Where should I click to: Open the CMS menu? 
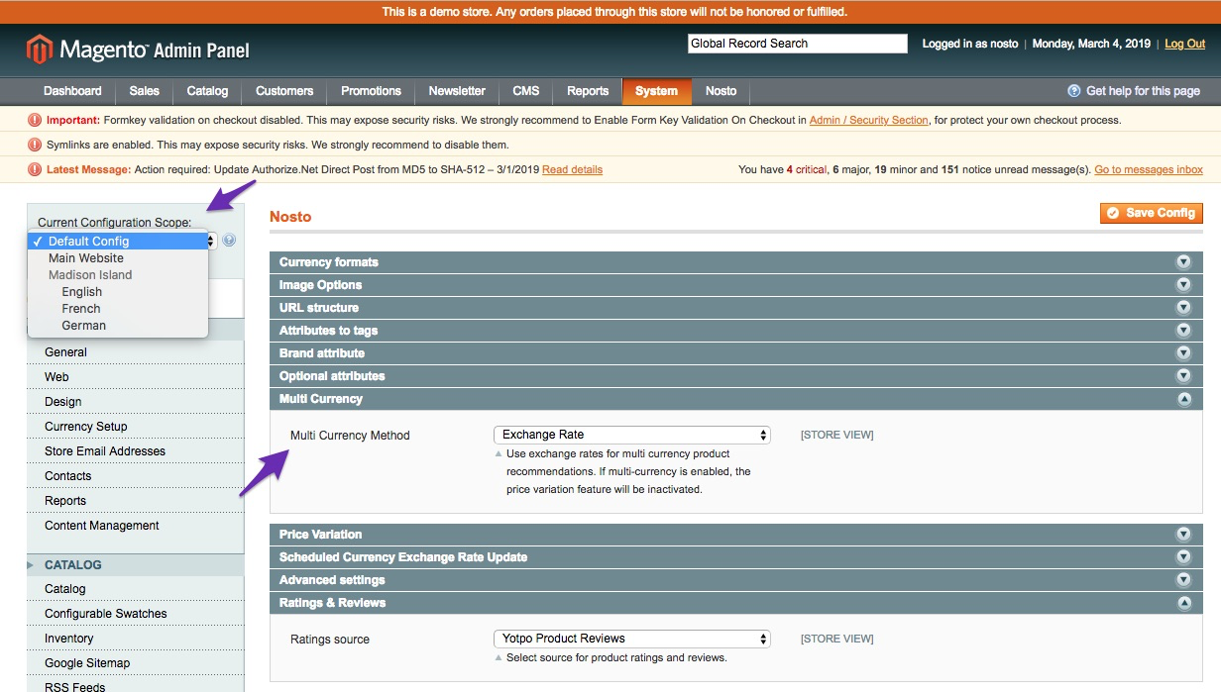(526, 91)
